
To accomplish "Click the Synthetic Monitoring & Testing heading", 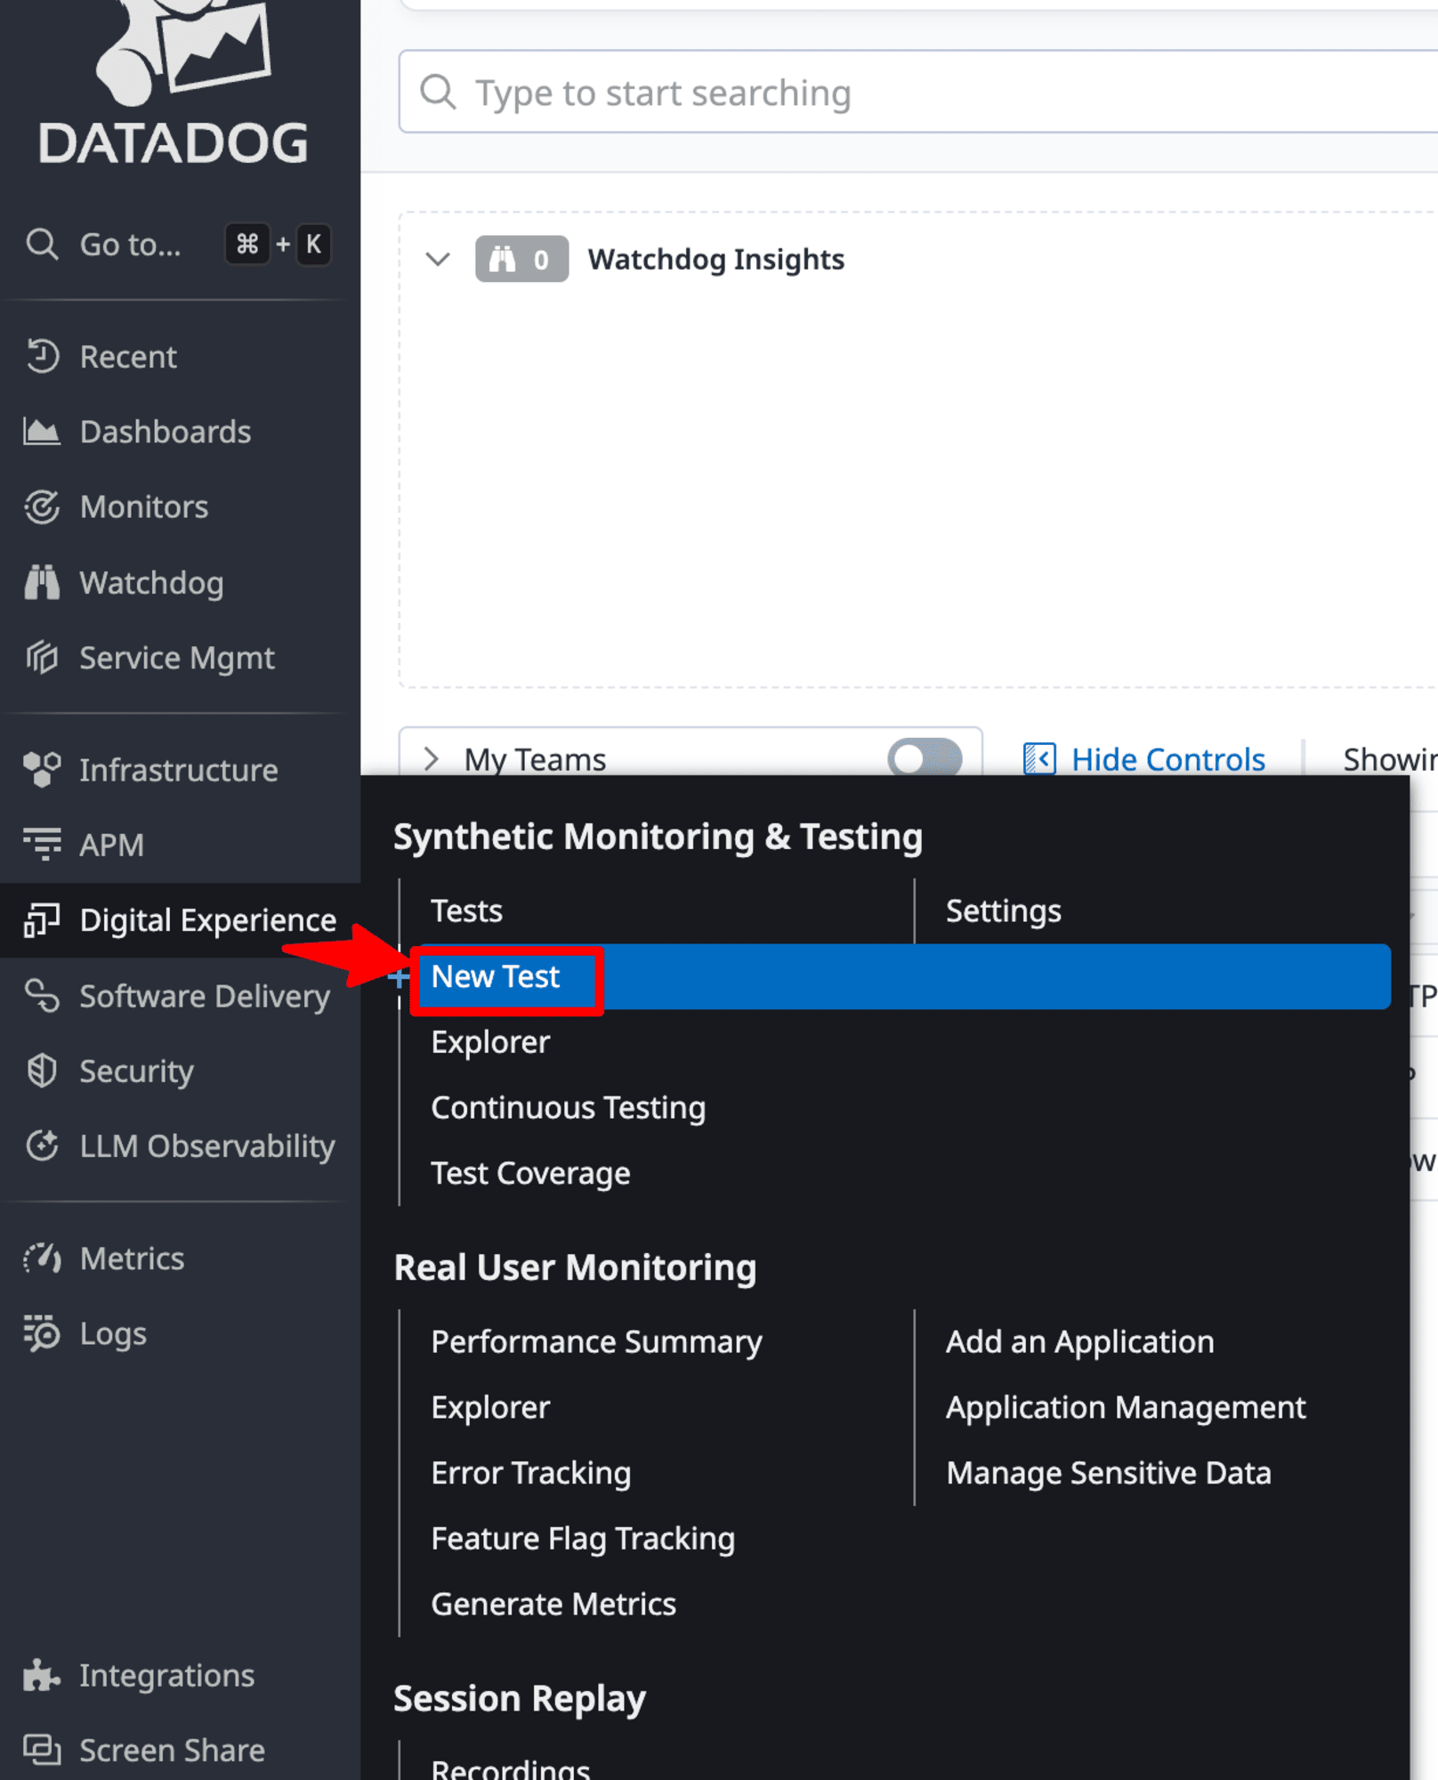I will pos(658,837).
